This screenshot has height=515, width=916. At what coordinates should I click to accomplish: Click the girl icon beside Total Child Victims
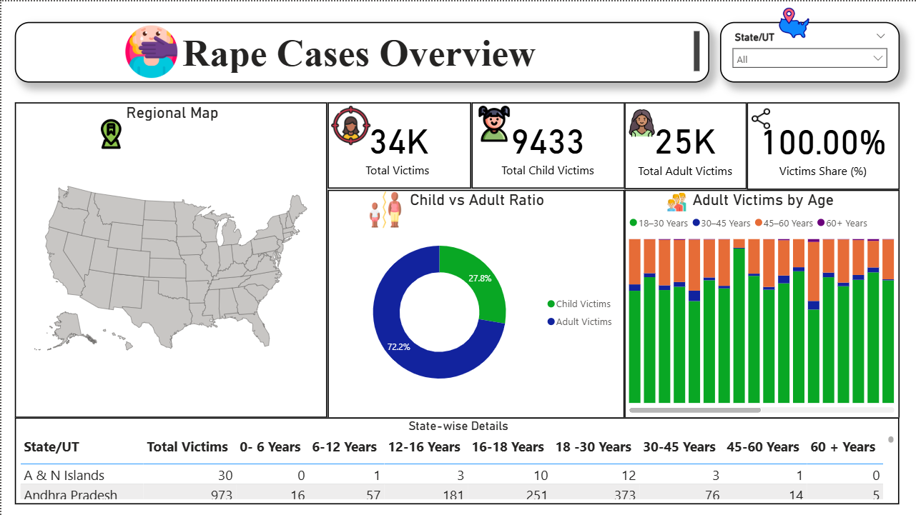click(494, 125)
